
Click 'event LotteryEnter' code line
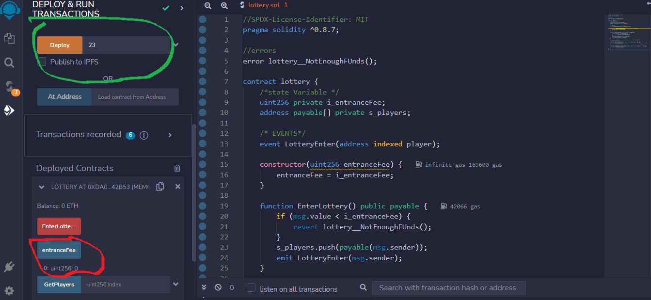(x=349, y=144)
